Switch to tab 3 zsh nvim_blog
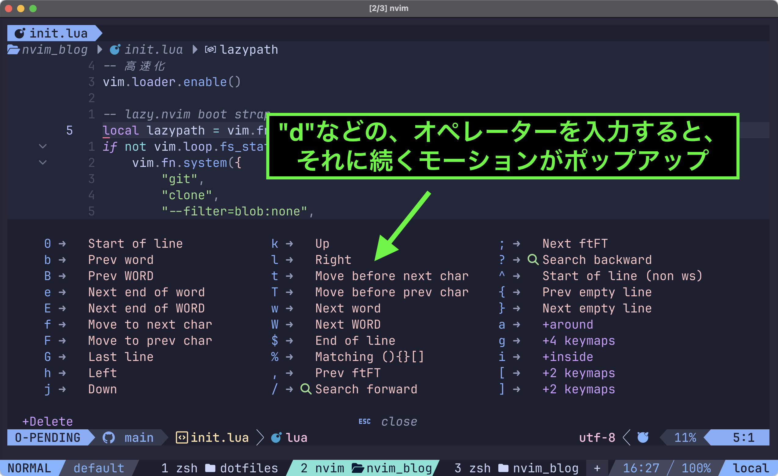 517,468
